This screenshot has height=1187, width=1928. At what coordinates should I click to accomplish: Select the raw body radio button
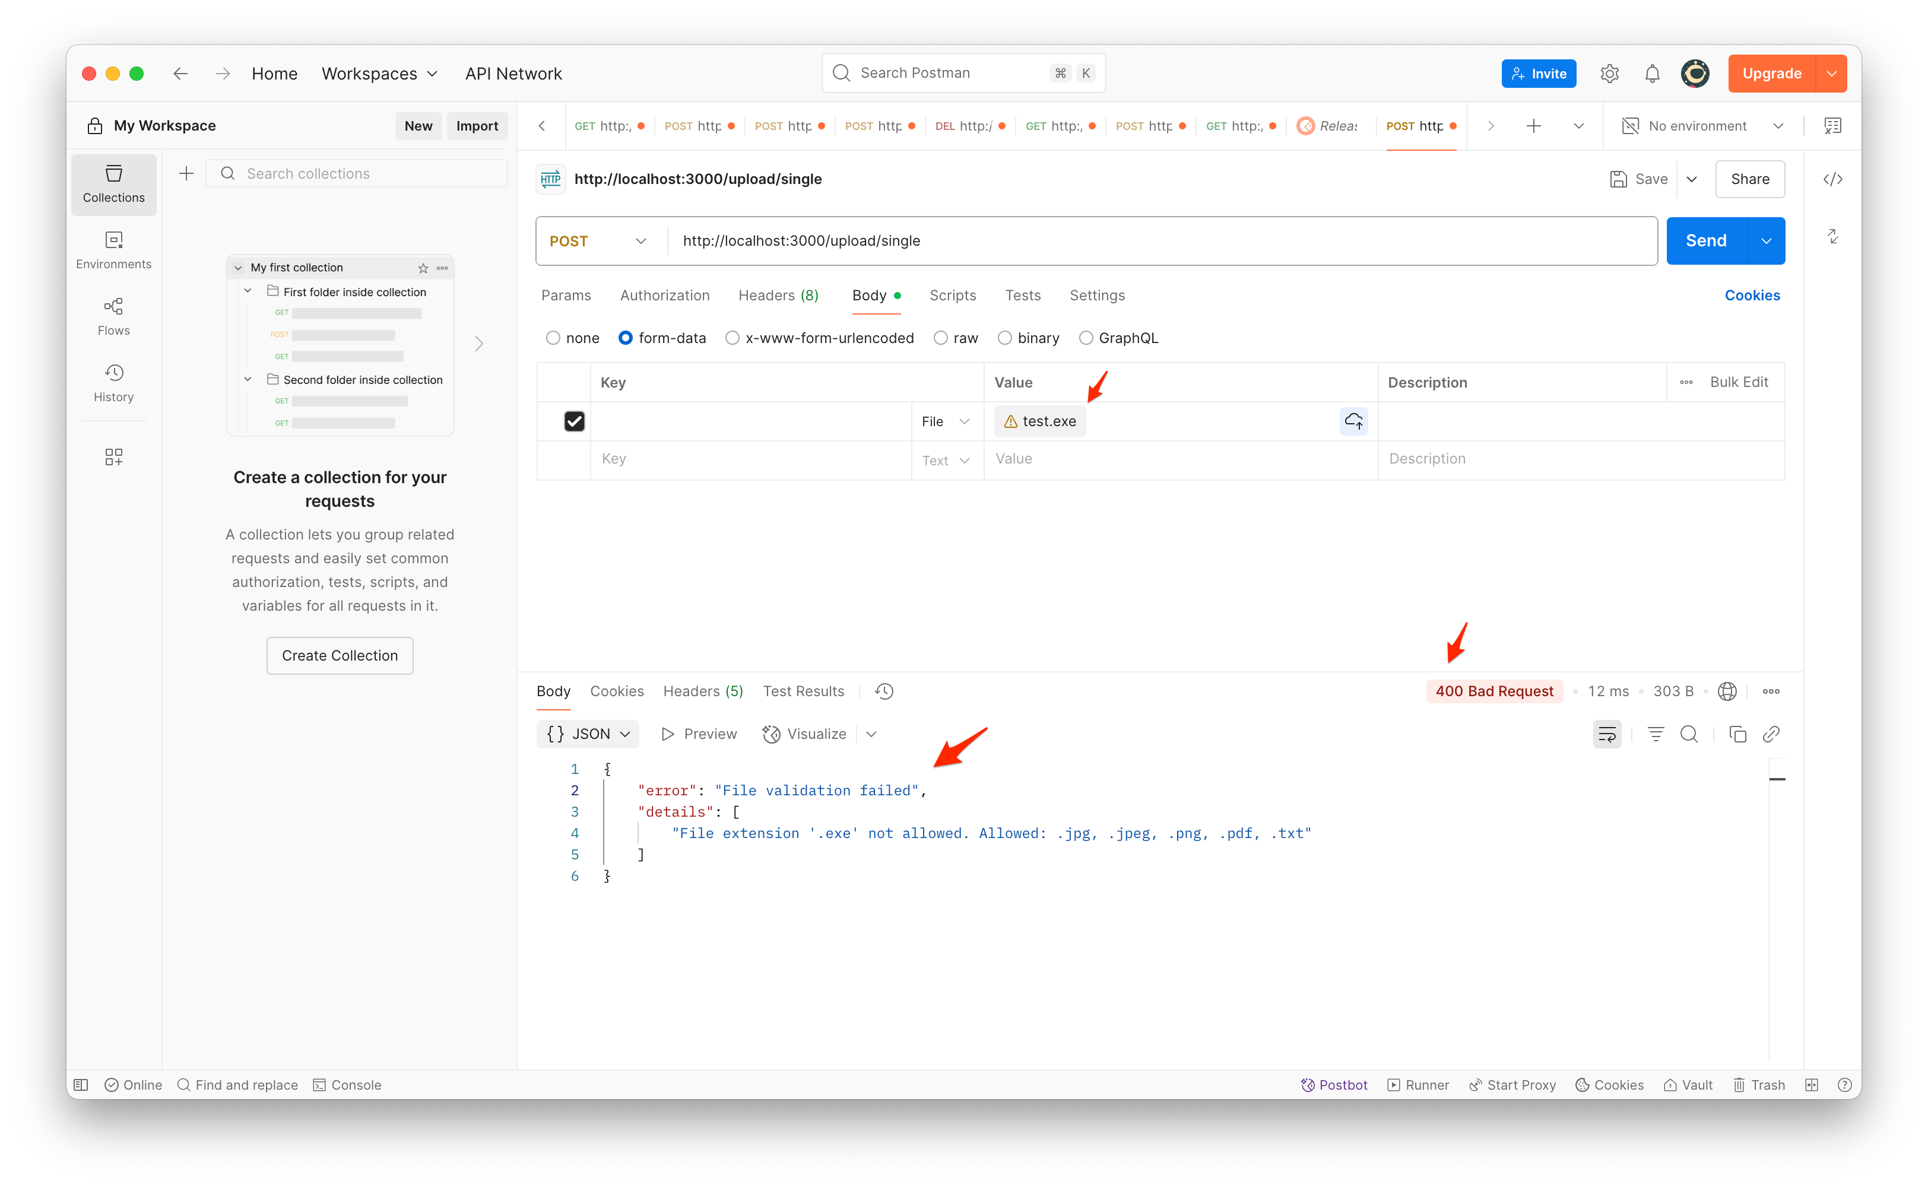pyautogui.click(x=940, y=338)
